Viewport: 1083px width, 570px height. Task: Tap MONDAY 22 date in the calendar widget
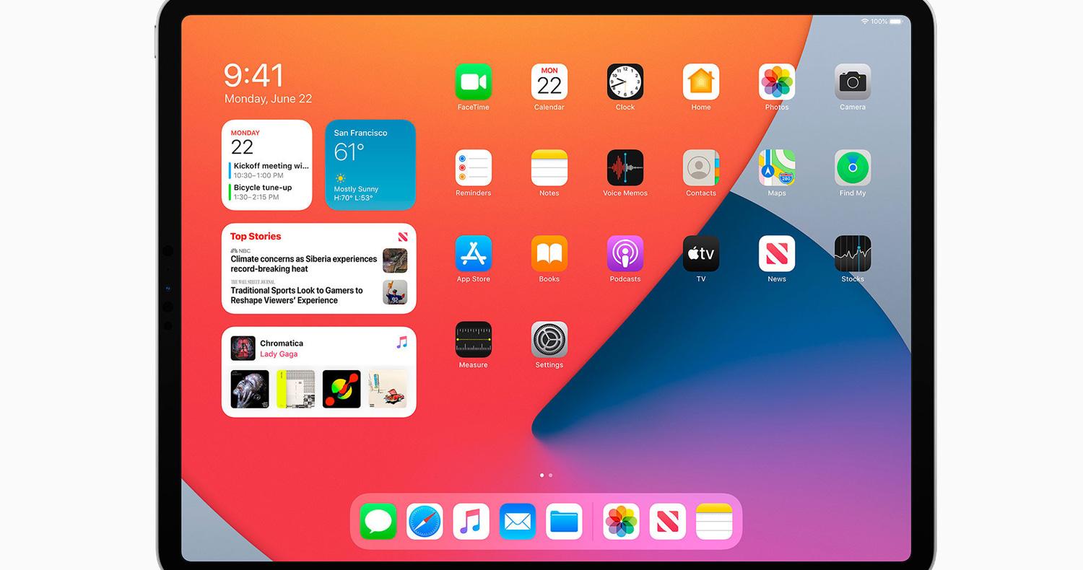(245, 143)
